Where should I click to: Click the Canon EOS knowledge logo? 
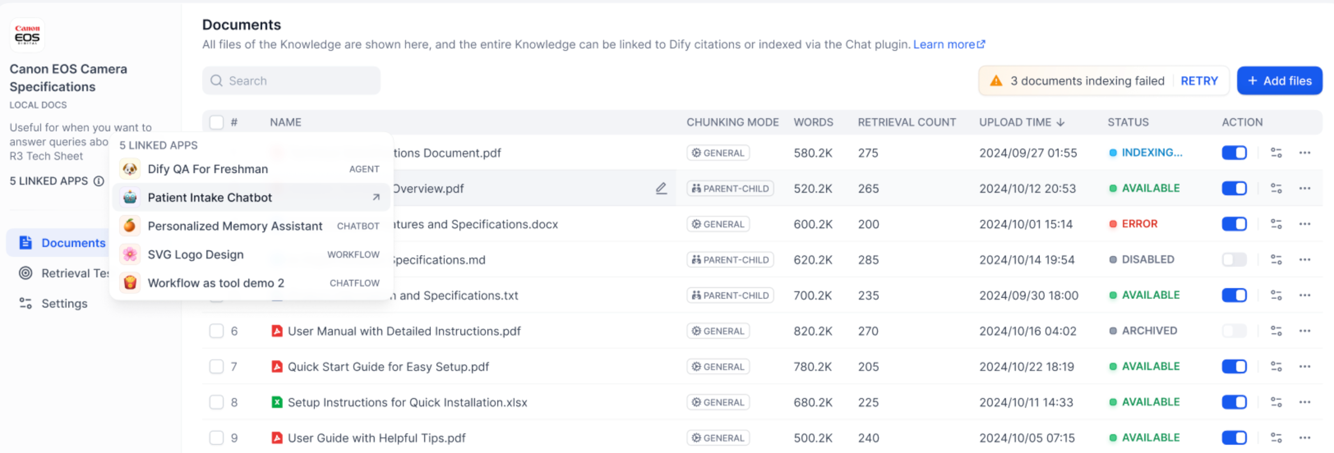[x=27, y=35]
